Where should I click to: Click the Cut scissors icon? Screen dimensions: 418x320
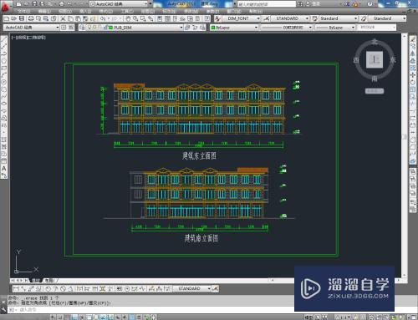tap(64, 18)
